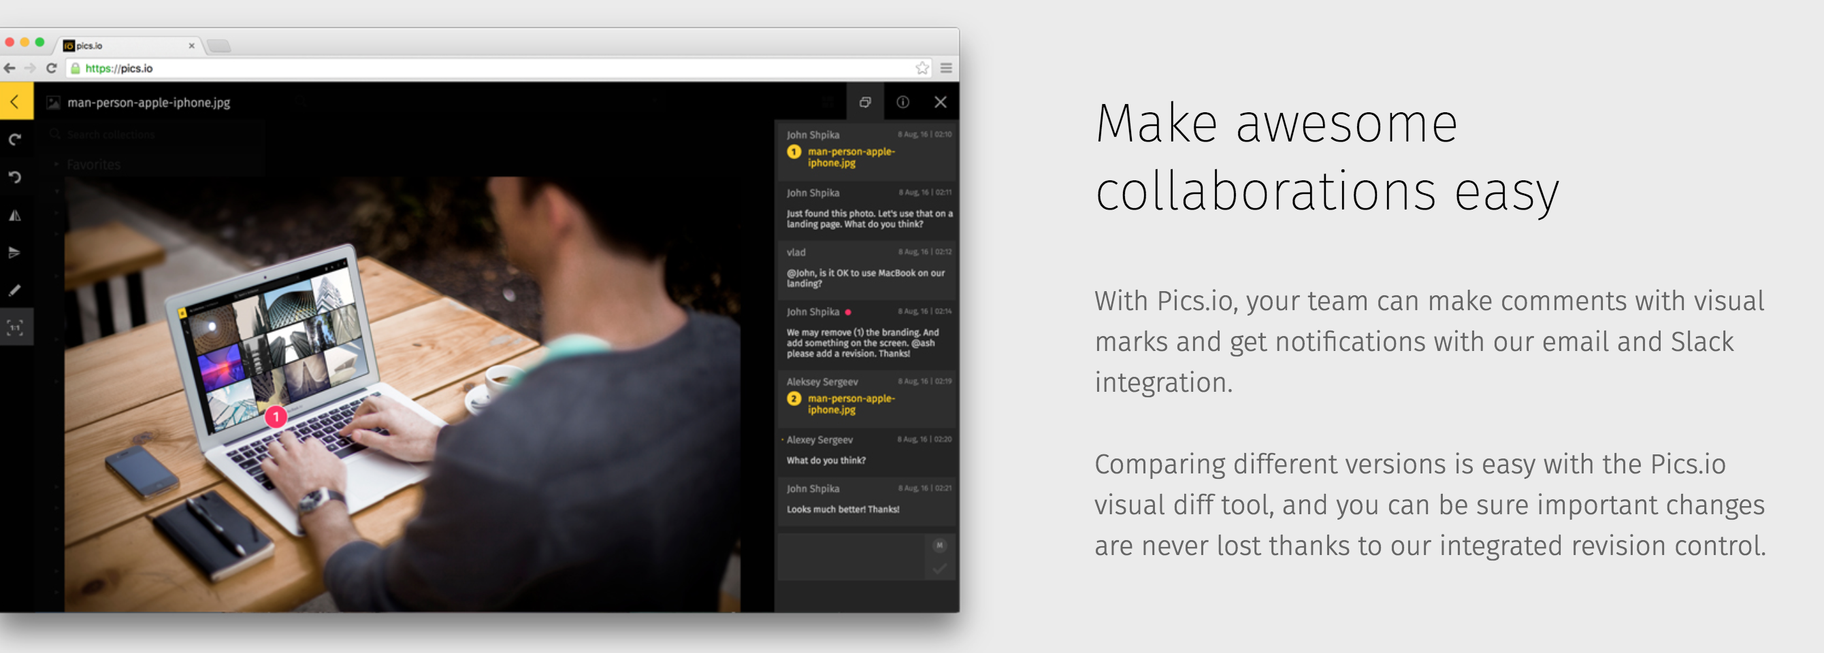
Task: Click the browser forward arrow
Action: (x=30, y=68)
